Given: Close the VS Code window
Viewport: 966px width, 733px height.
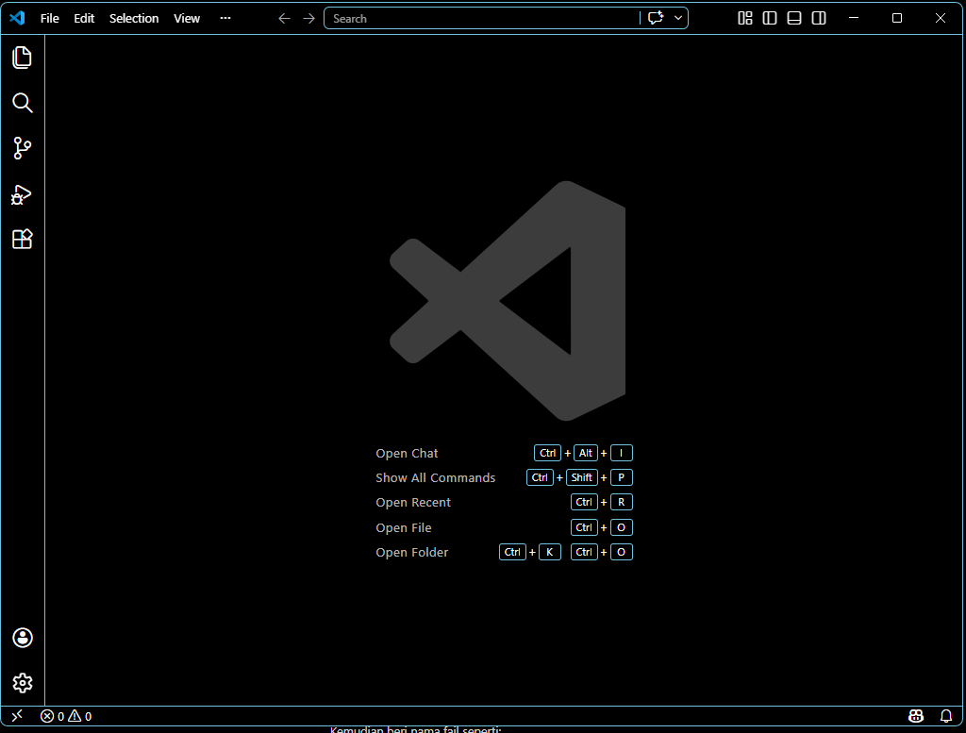Looking at the screenshot, I should (x=941, y=18).
